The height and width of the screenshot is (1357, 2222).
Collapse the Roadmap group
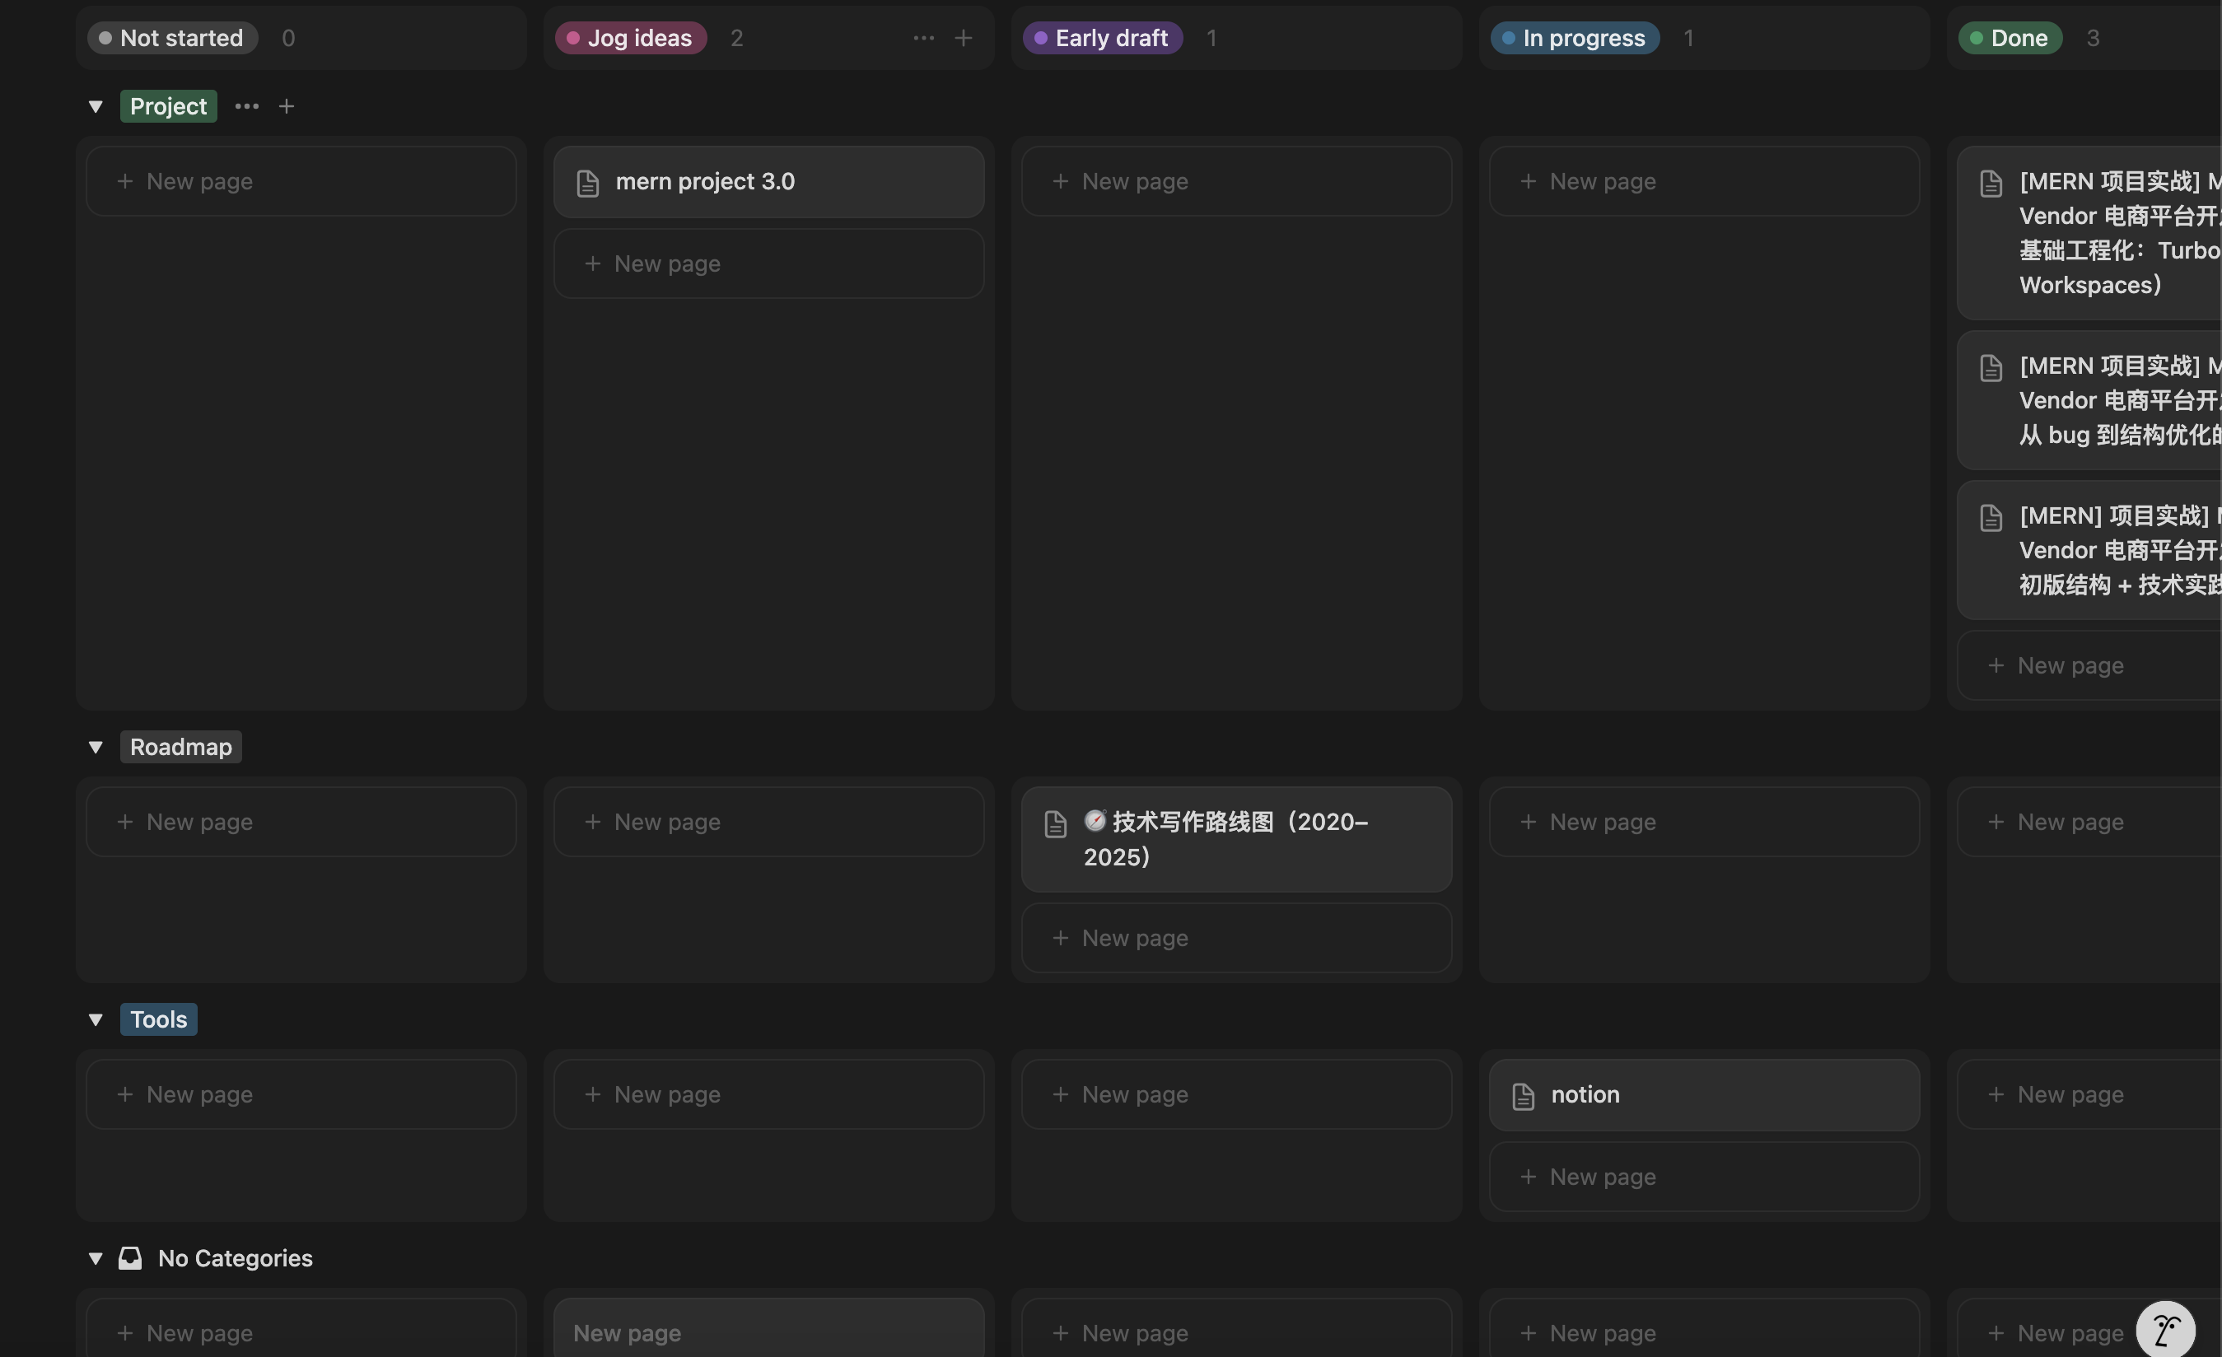coord(96,747)
